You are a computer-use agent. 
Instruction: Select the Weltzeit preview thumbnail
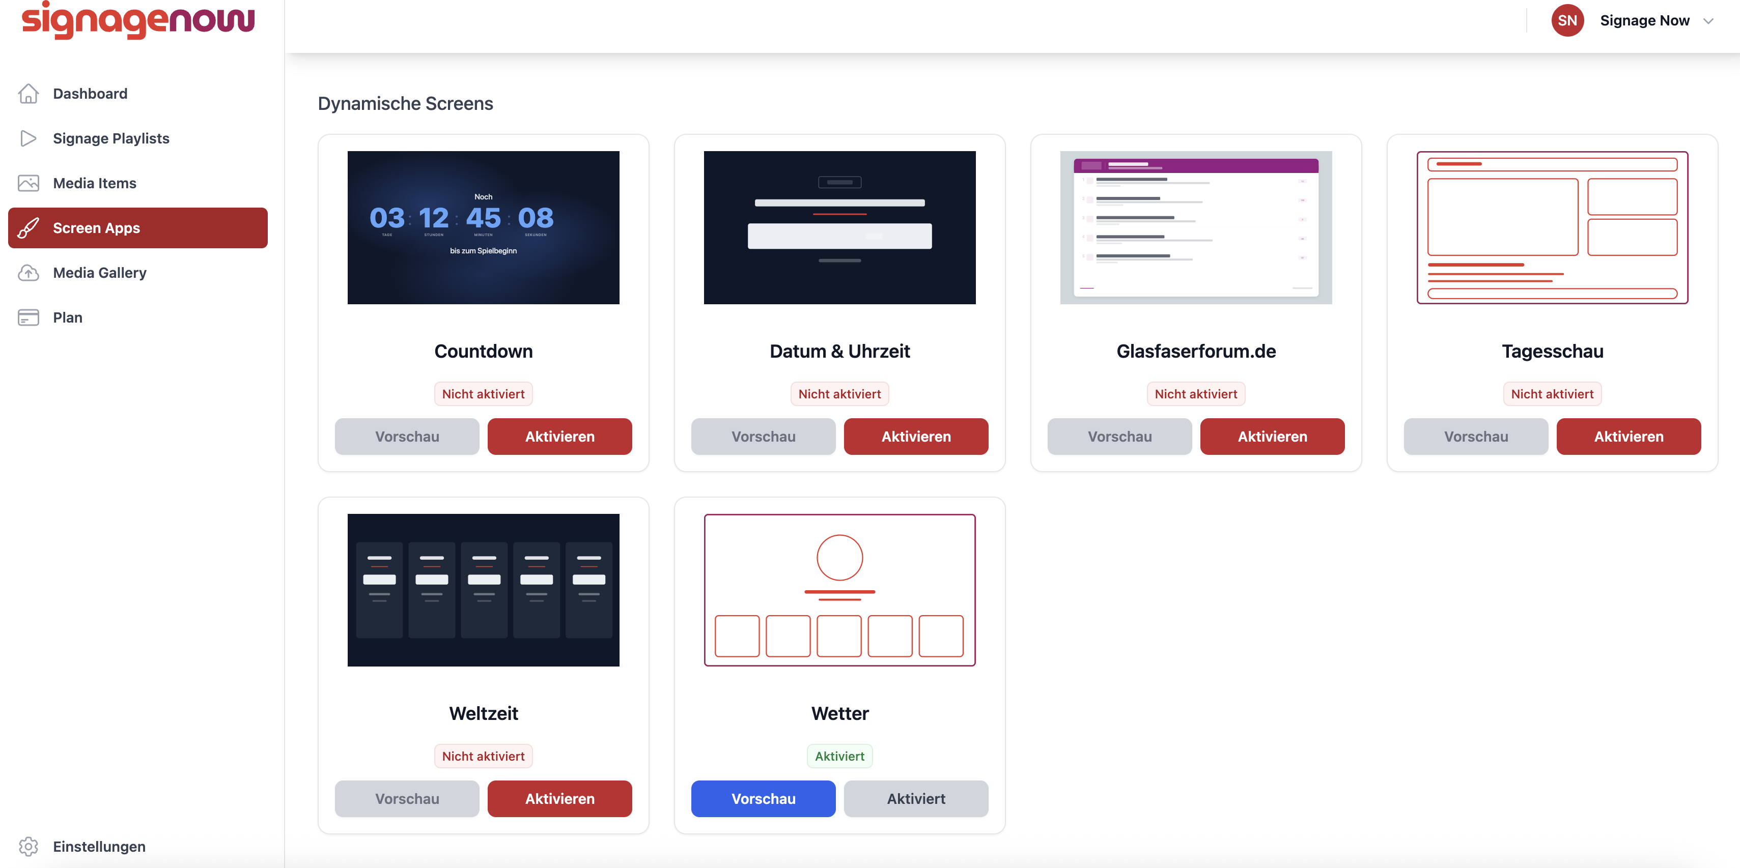point(483,590)
